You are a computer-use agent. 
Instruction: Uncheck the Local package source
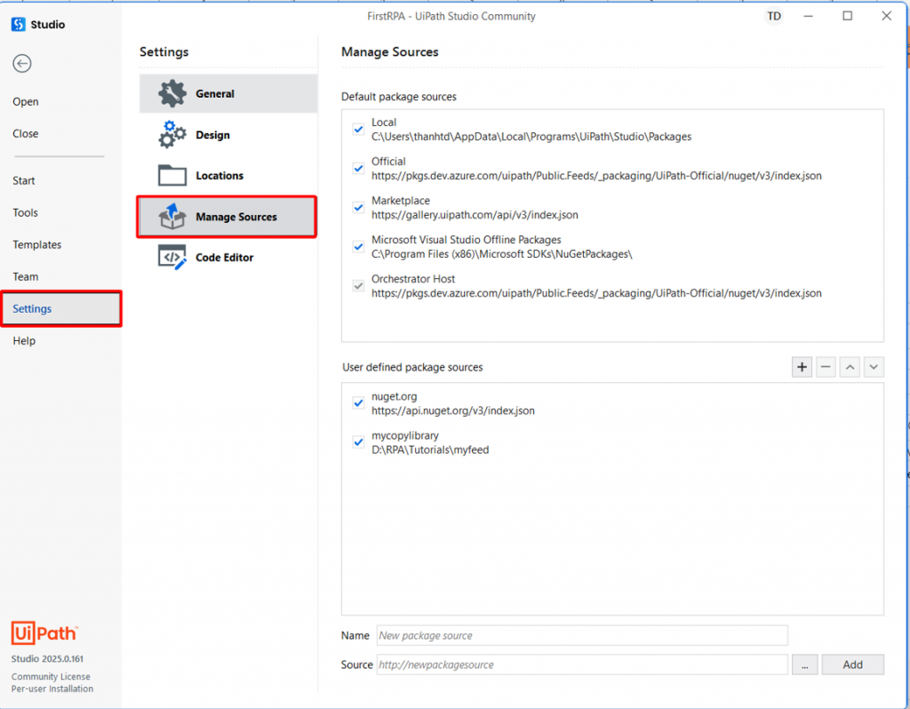point(359,130)
